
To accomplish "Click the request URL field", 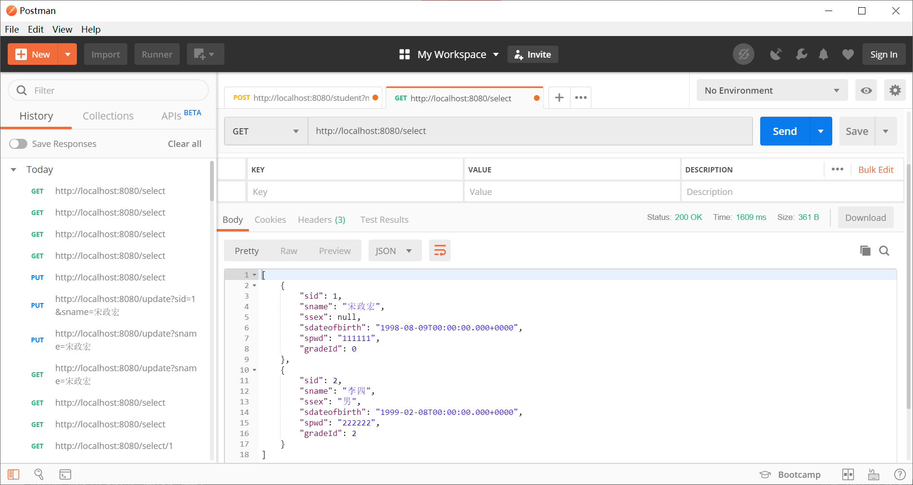I will (x=530, y=131).
